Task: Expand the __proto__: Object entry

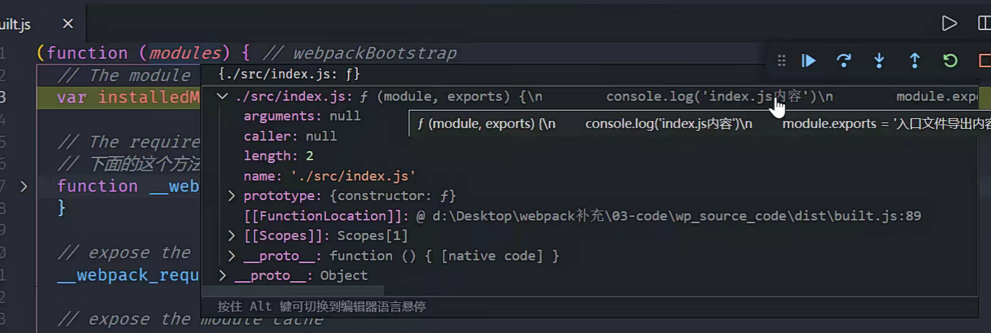Action: pyautogui.click(x=223, y=276)
